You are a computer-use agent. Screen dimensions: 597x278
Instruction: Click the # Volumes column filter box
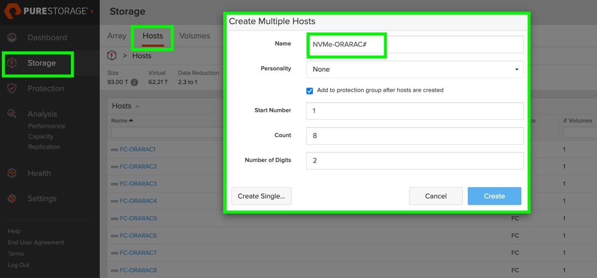[x=580, y=132]
